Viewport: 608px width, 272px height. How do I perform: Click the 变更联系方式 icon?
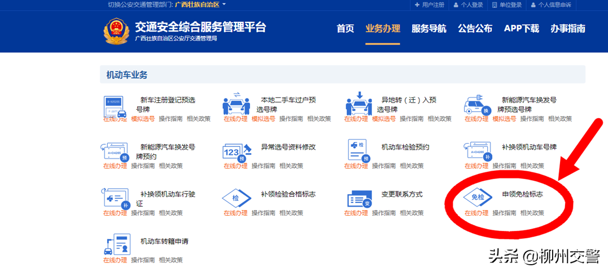360,199
